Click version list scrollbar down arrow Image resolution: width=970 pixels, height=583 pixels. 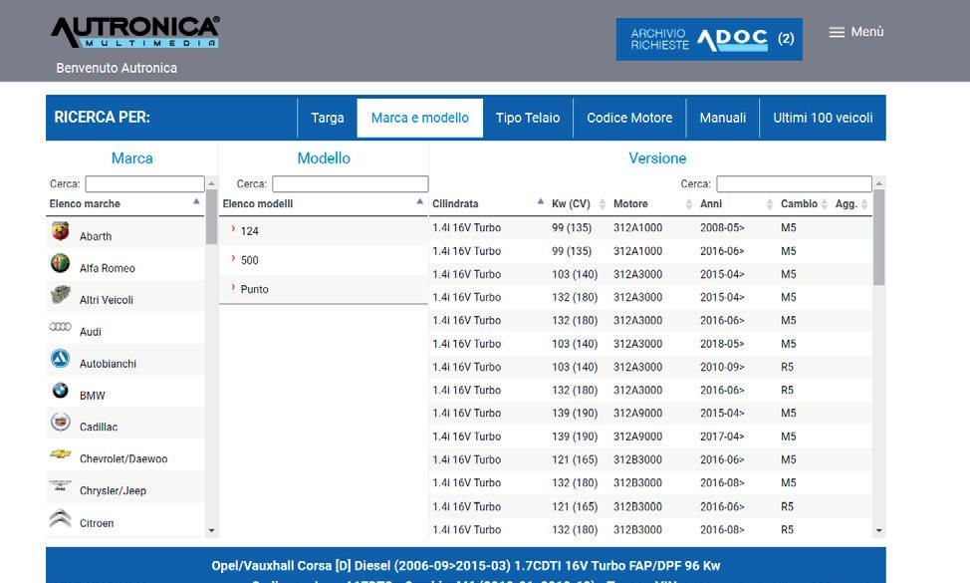(878, 530)
